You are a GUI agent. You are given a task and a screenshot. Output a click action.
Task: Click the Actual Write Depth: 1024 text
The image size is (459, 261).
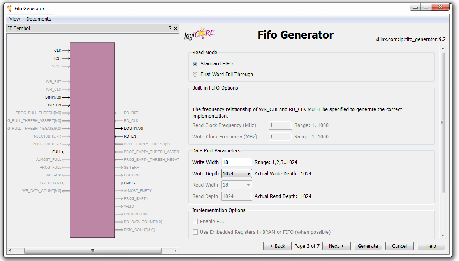[x=283, y=174]
